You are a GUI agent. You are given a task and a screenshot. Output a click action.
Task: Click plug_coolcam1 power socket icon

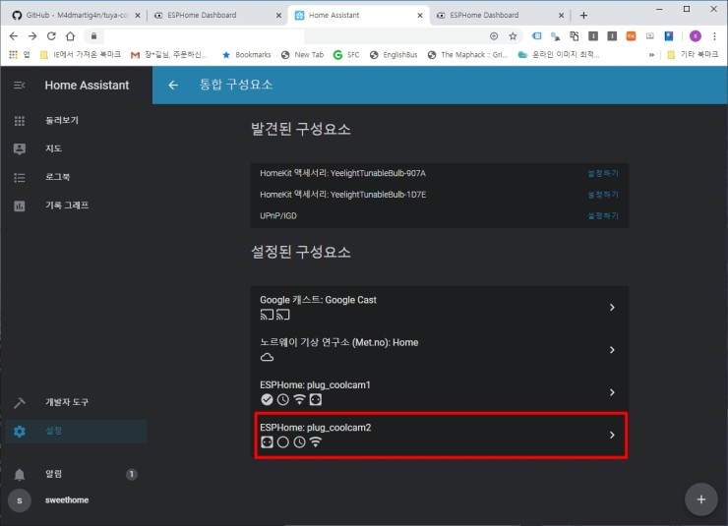(x=315, y=399)
